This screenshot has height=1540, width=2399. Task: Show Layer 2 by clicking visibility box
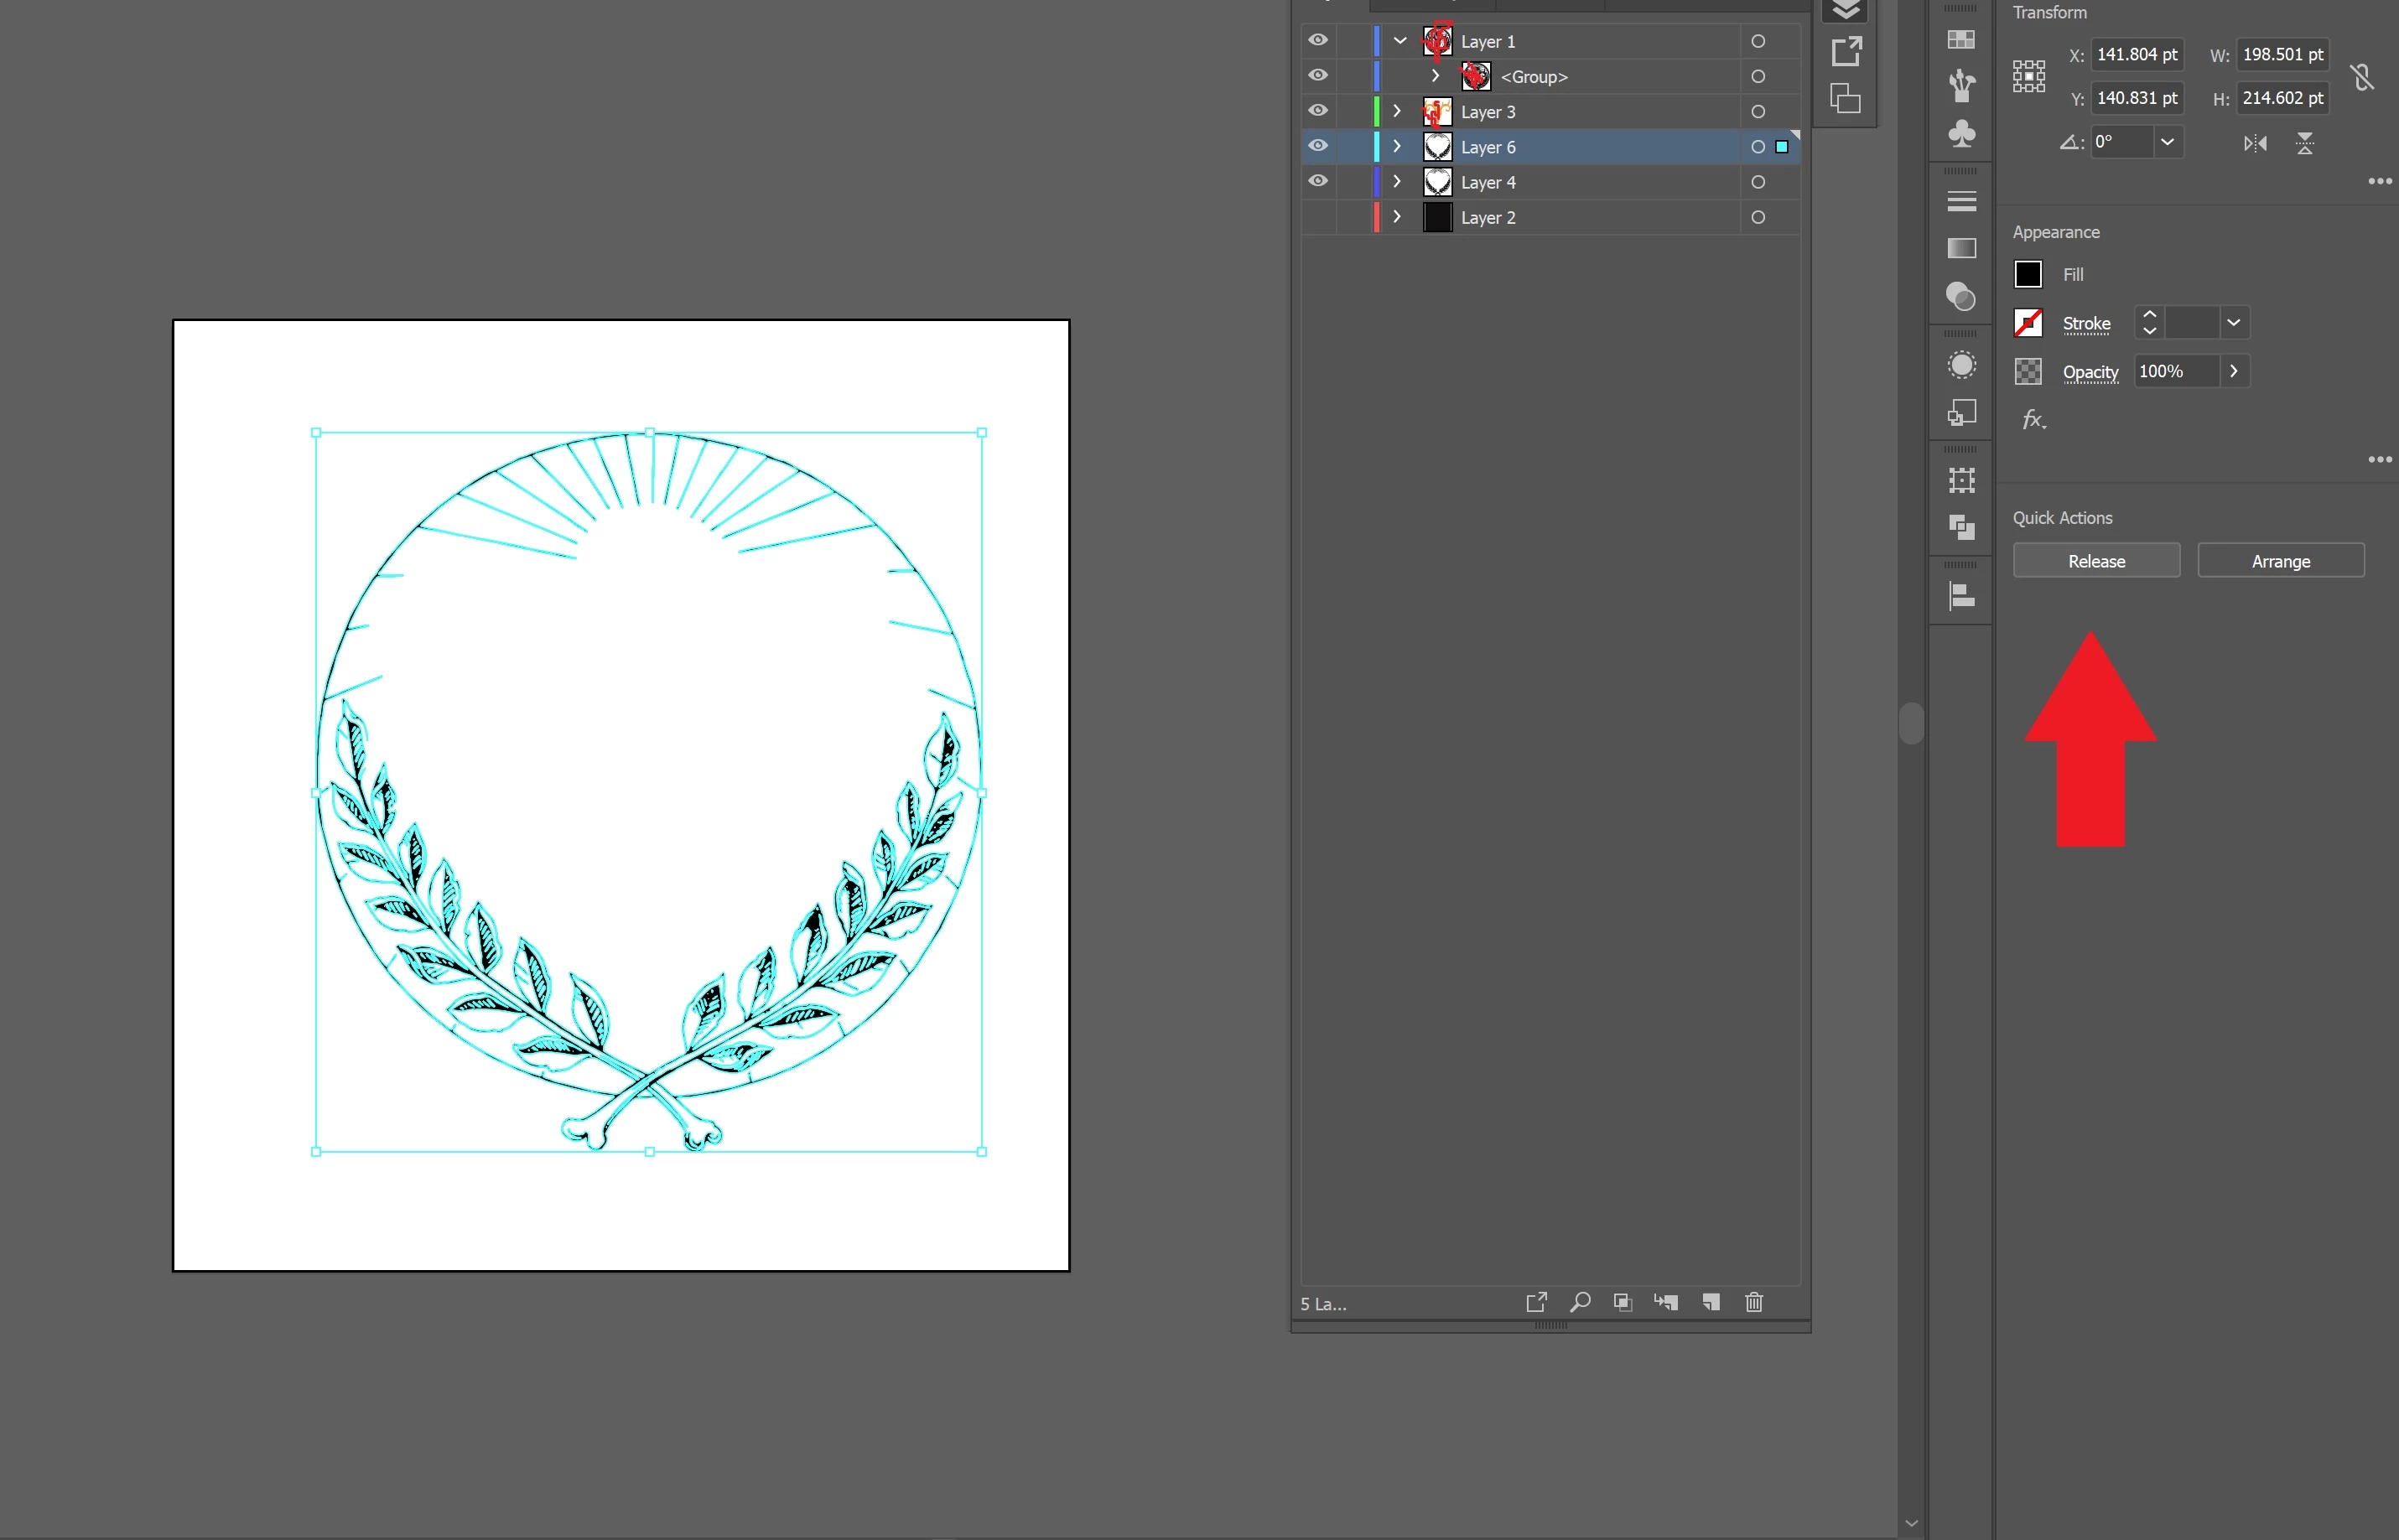[1318, 217]
